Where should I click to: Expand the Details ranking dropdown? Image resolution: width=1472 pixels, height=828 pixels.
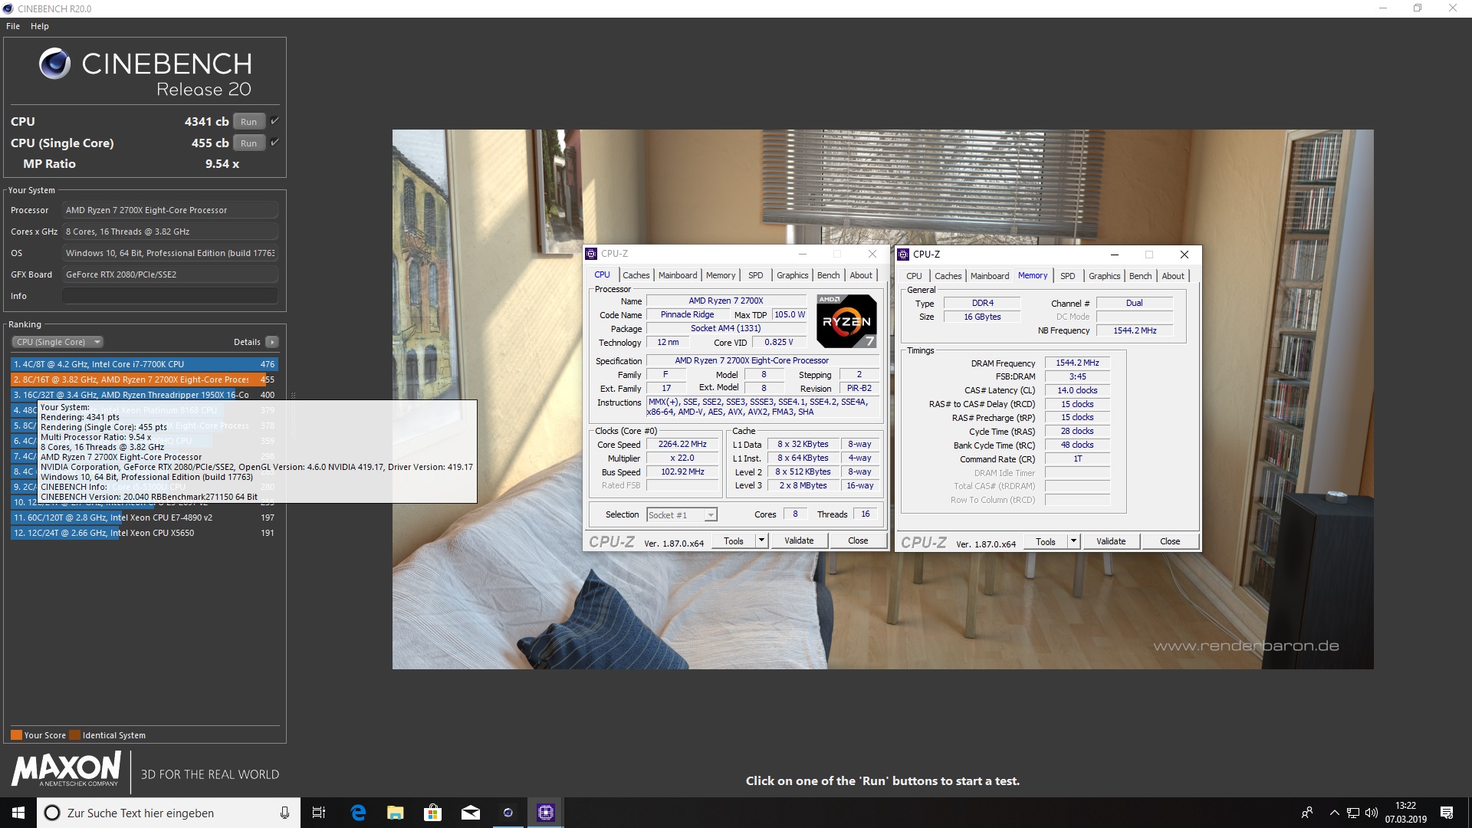point(274,342)
